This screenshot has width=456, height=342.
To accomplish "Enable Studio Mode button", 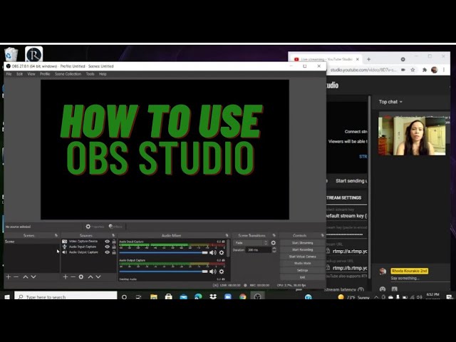I will [x=302, y=263].
